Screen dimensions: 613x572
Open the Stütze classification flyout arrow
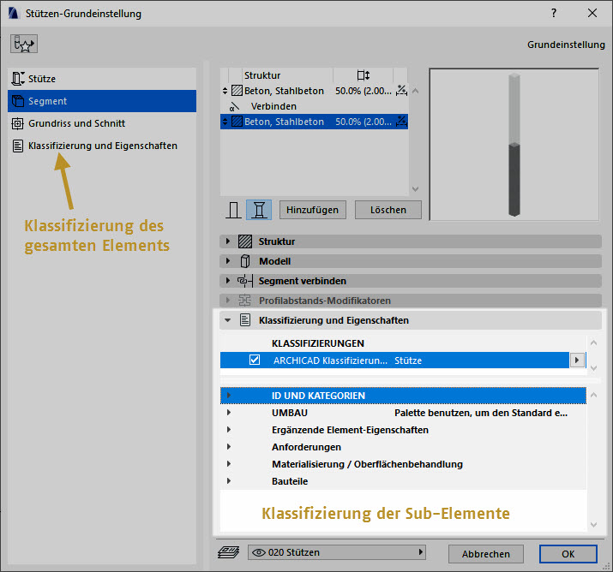(577, 360)
